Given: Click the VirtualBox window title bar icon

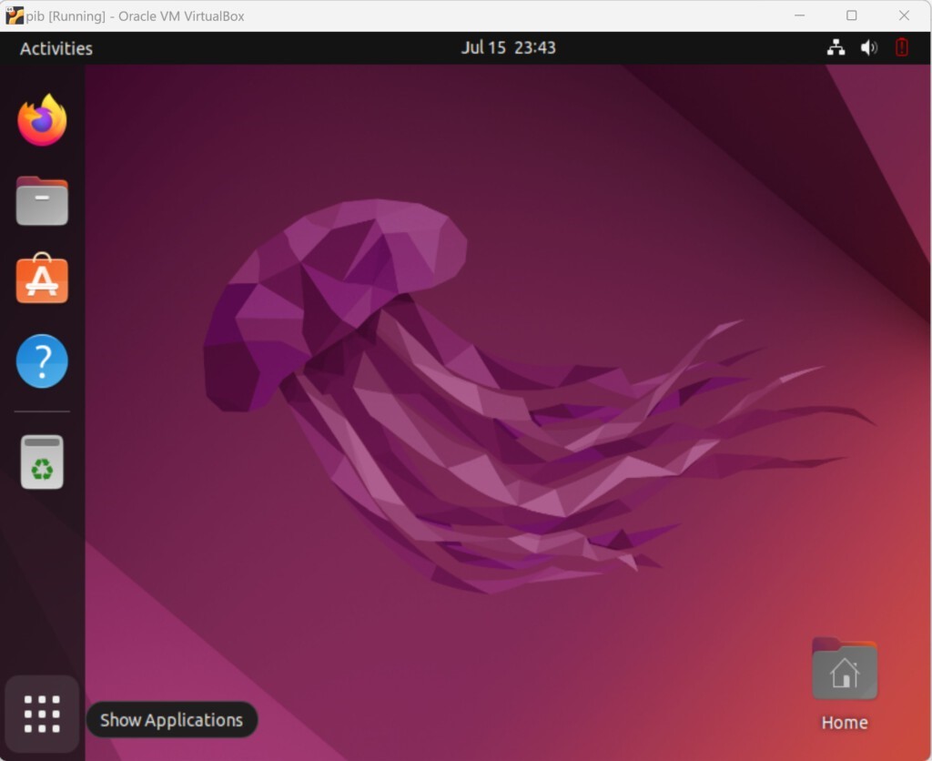Looking at the screenshot, I should [15, 15].
